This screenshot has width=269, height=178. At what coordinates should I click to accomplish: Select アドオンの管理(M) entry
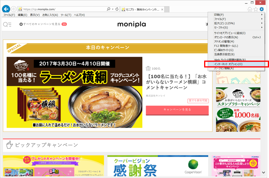coord(236,42)
